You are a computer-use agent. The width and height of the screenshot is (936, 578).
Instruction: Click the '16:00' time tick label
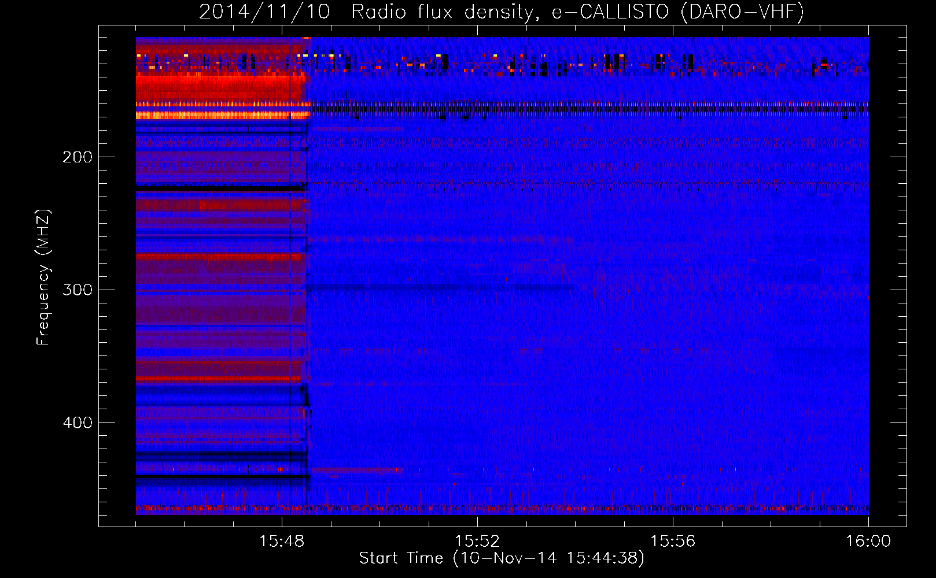click(x=868, y=542)
